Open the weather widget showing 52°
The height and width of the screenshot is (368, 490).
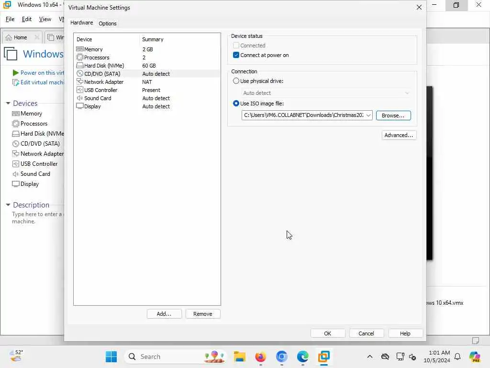click(16, 356)
